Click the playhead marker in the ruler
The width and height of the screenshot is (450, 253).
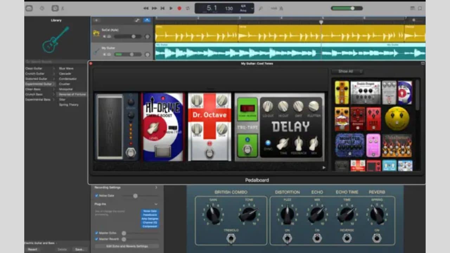pos(321,22)
